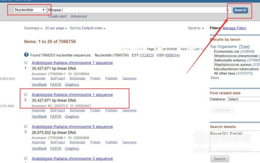This screenshot has height=163, width=260.
Task: Open the Nucleotide database dropdown
Action: click(x=30, y=10)
